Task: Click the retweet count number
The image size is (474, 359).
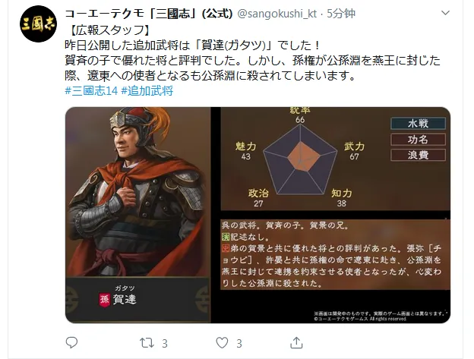Action: pyautogui.click(x=165, y=343)
